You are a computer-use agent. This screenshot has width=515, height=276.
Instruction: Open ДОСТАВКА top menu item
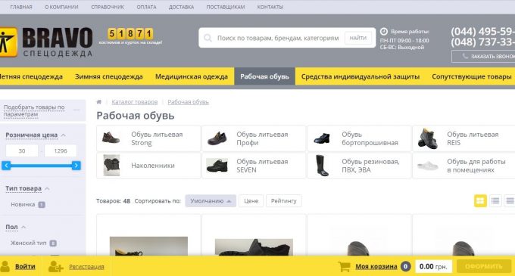point(181,7)
